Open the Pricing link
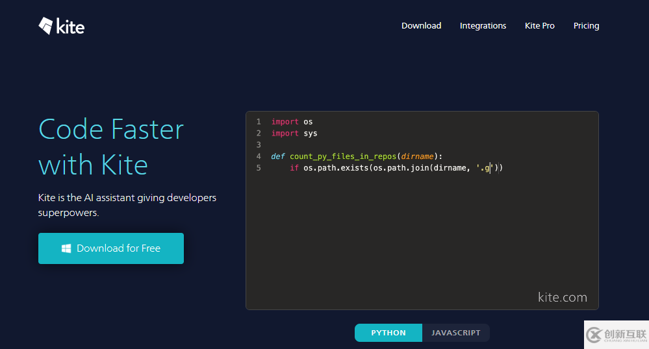The width and height of the screenshot is (649, 349). click(x=586, y=26)
